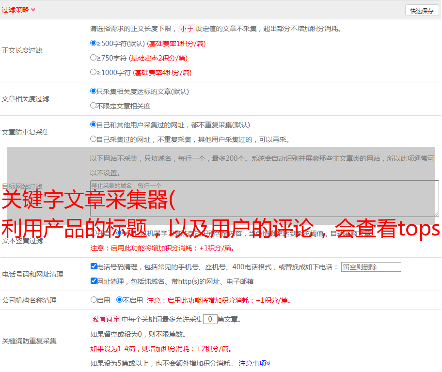Uncheck the 网址清理 checkbox

click(94, 281)
